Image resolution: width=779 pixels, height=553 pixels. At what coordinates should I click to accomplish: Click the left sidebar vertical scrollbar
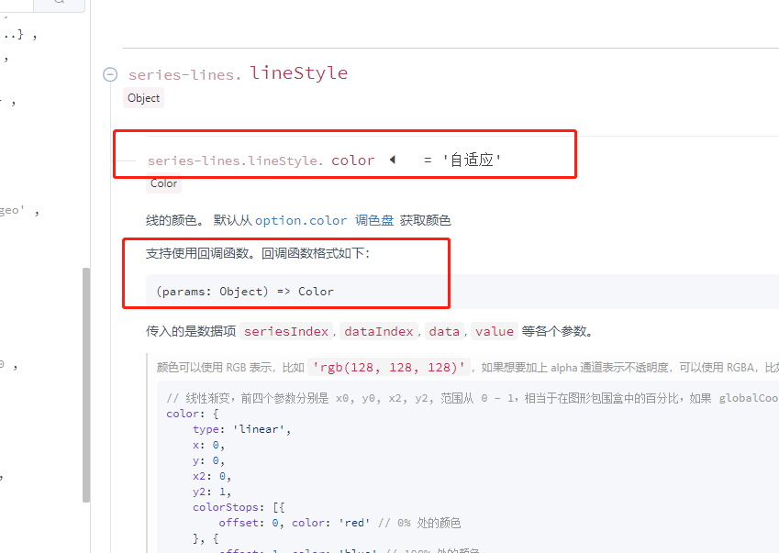[86, 385]
